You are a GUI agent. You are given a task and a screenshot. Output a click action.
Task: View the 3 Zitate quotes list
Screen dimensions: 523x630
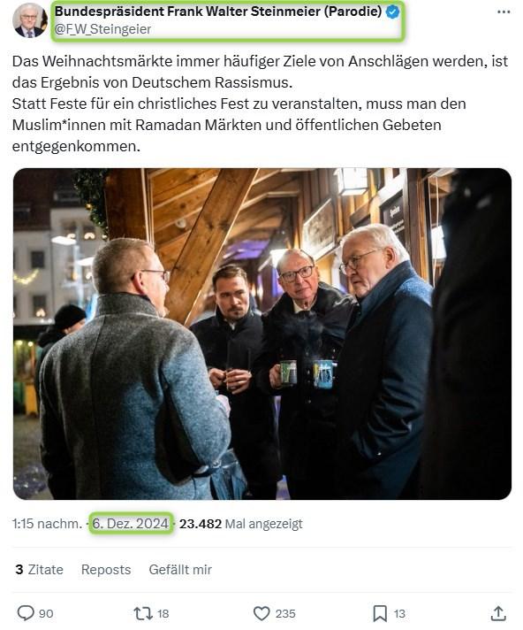coord(39,569)
